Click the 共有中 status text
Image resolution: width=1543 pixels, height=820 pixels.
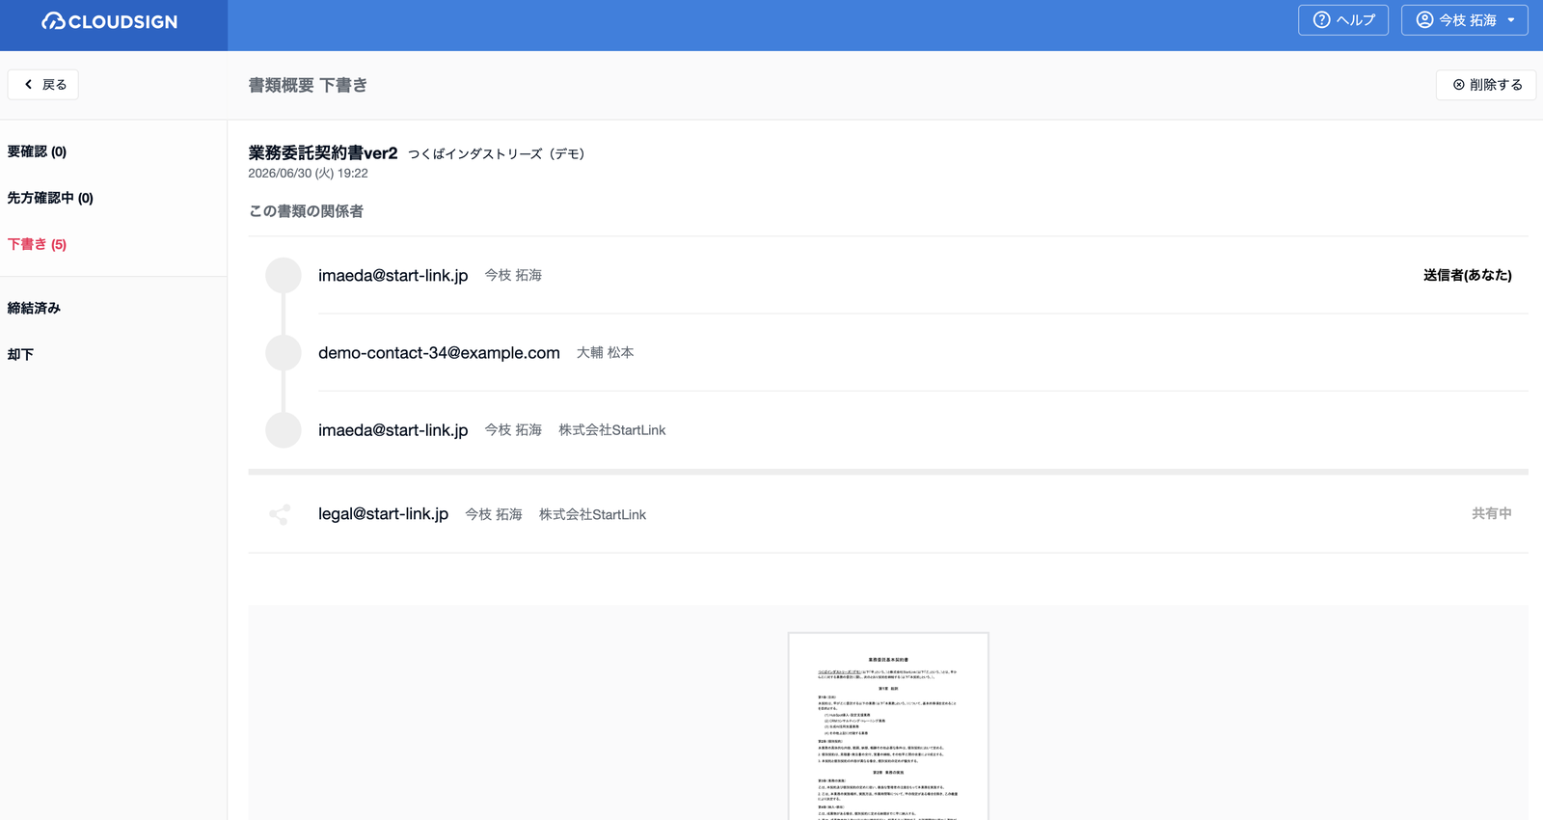point(1492,514)
